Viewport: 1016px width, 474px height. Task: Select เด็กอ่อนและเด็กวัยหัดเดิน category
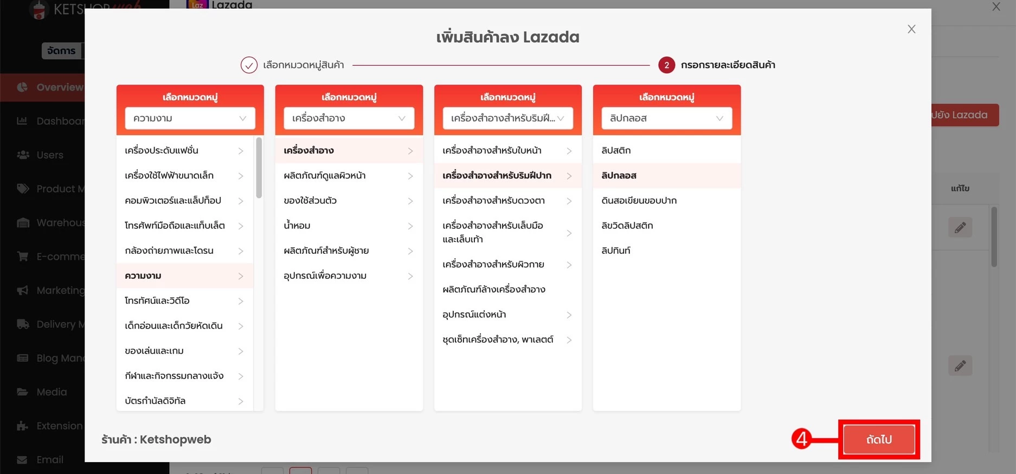click(184, 325)
